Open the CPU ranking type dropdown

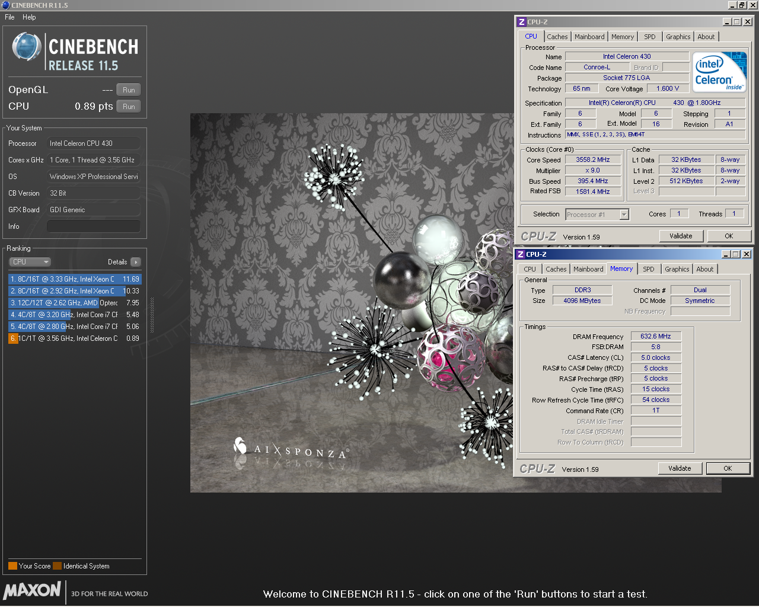tap(30, 262)
